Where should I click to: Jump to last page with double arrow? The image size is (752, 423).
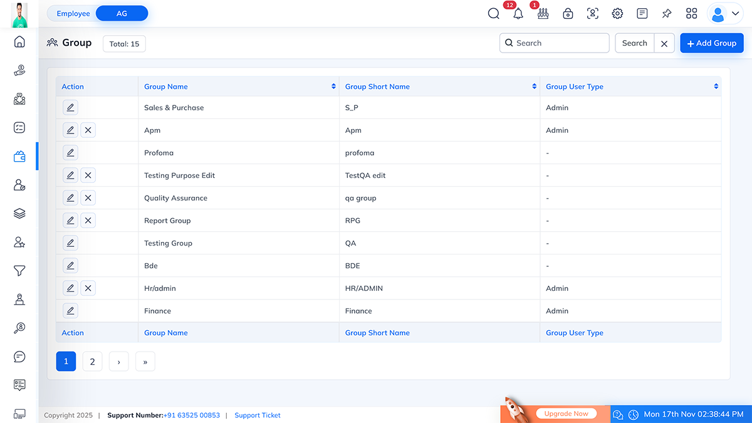[x=145, y=362]
